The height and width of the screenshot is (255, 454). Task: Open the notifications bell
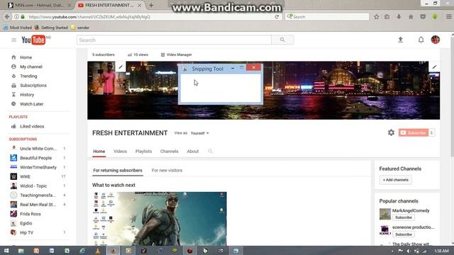point(421,40)
